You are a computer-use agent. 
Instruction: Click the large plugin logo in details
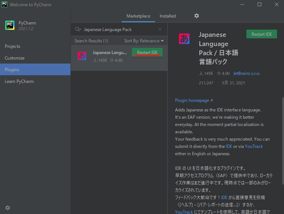pos(184,39)
